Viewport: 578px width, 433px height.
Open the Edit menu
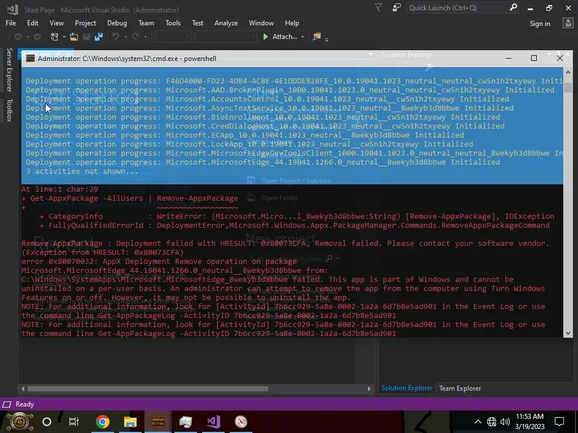(x=32, y=23)
